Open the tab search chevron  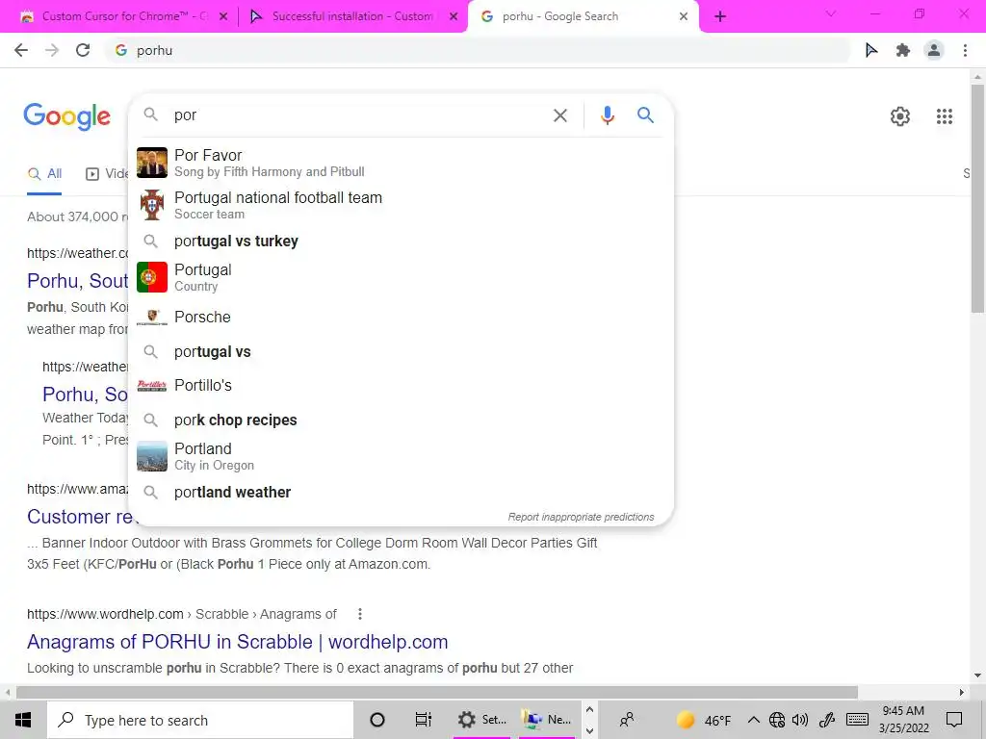[x=831, y=13]
